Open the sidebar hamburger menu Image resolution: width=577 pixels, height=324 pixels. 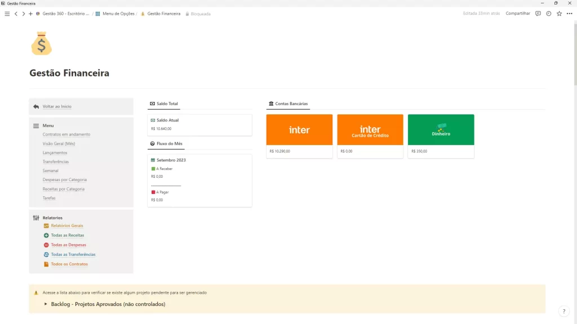[x=7, y=13]
